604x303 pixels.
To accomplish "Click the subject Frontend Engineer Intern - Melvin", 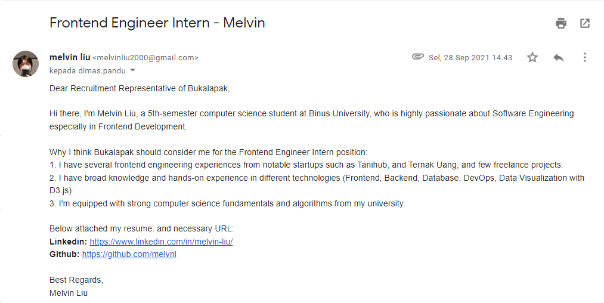I will coord(157,23).
